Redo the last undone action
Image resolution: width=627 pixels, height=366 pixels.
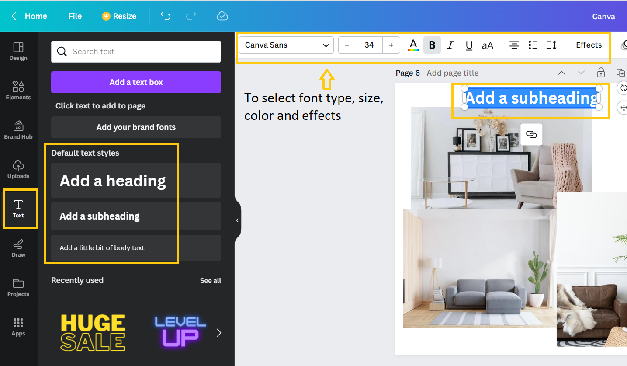click(191, 16)
